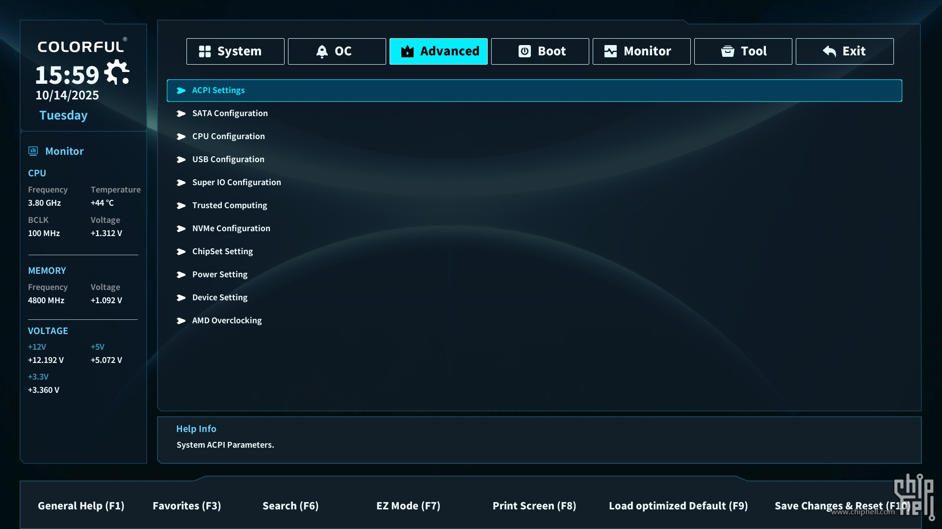Click the Monitor tab waveform icon
Viewport: 942px width, 529px height.
pyautogui.click(x=610, y=51)
